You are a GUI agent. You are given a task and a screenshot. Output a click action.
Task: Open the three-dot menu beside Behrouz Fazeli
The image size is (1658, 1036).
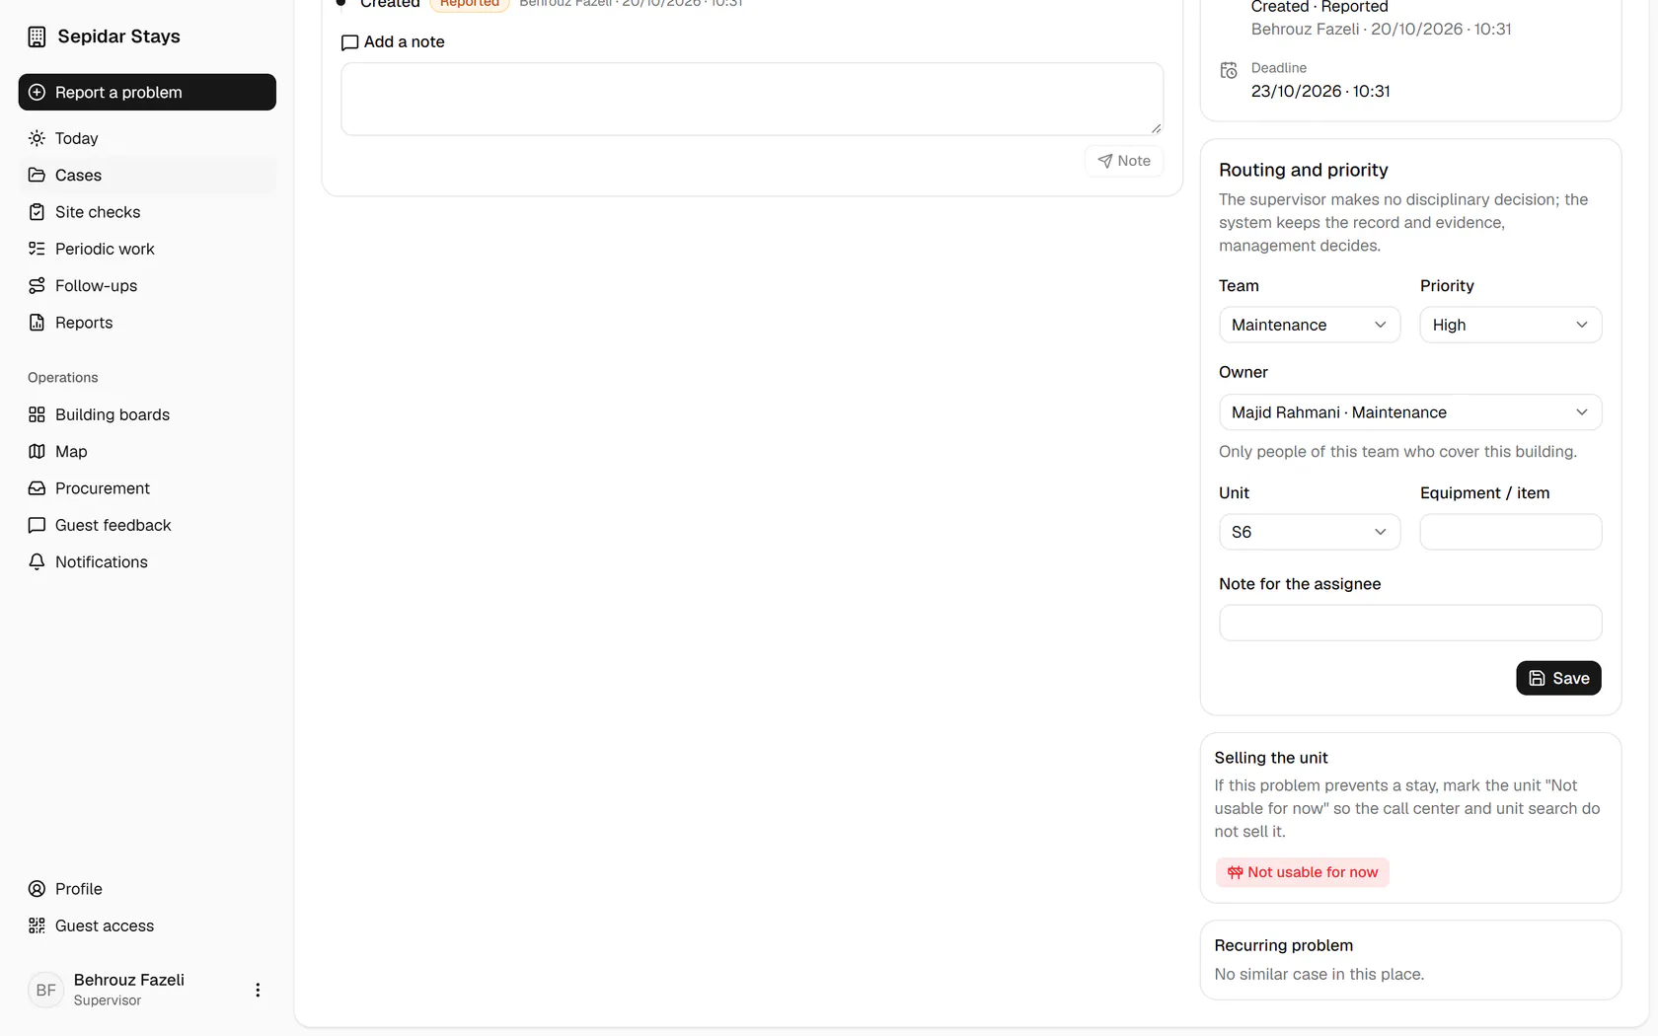coord(258,990)
